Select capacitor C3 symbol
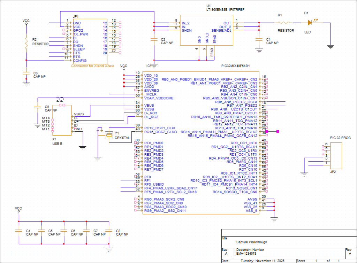The width and height of the screenshot is (357, 263). 26,73
